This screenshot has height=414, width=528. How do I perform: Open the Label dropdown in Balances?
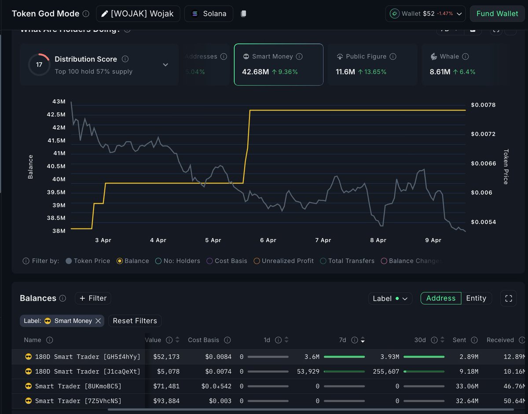pos(390,298)
